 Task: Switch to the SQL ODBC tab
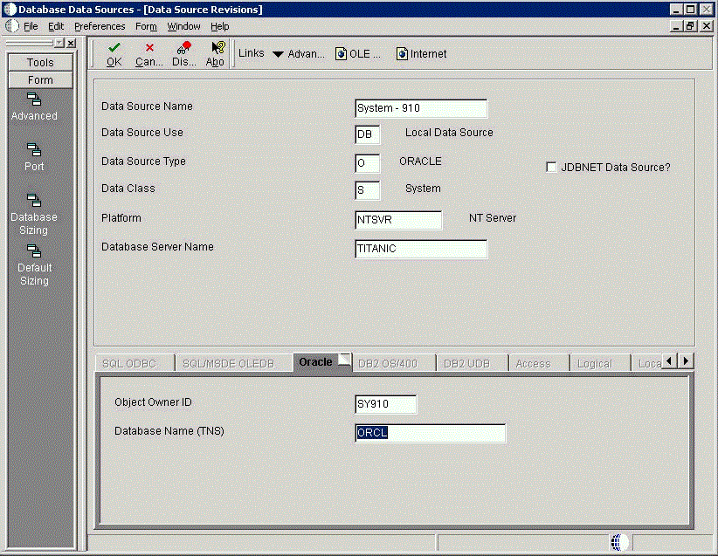click(135, 363)
